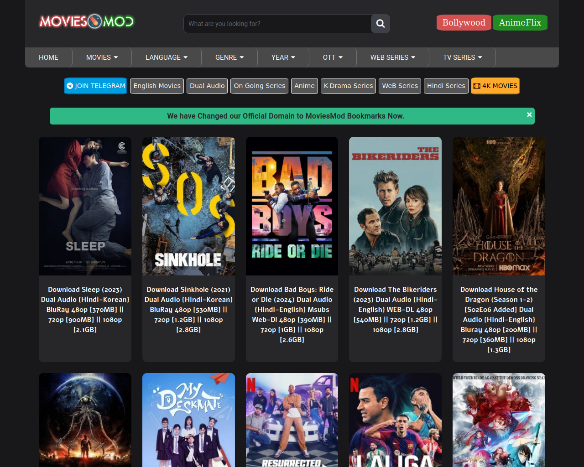
Task: Open the Sleep movie poster
Action: coord(85,206)
